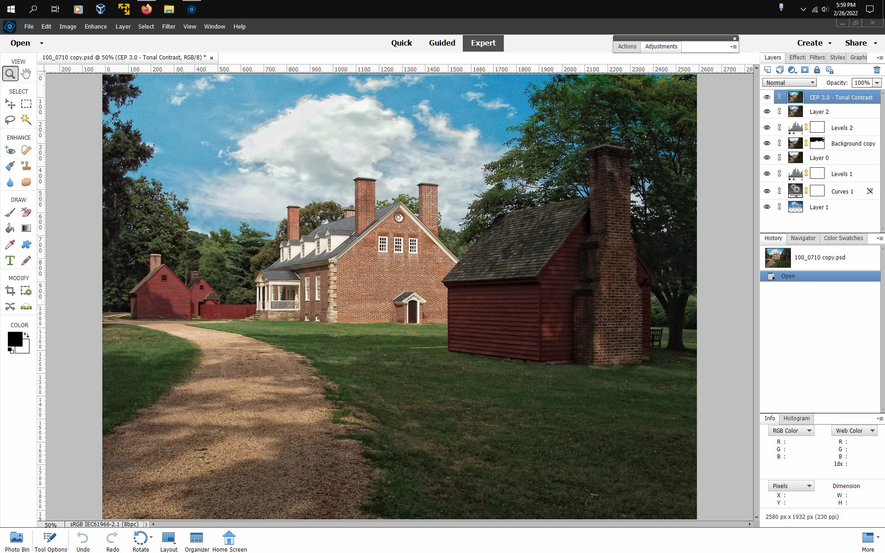Open the blend mode Normal dropdown

click(790, 82)
